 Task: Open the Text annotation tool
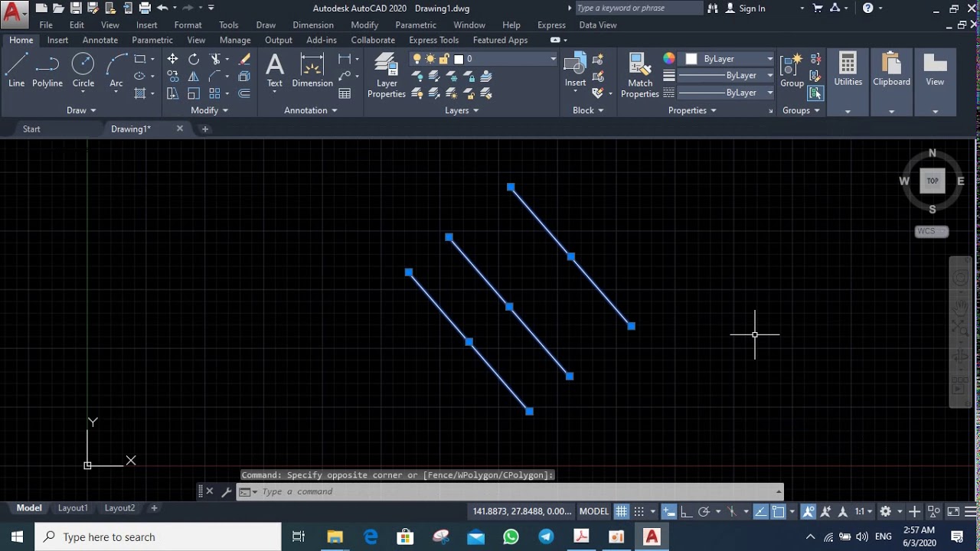tap(275, 70)
